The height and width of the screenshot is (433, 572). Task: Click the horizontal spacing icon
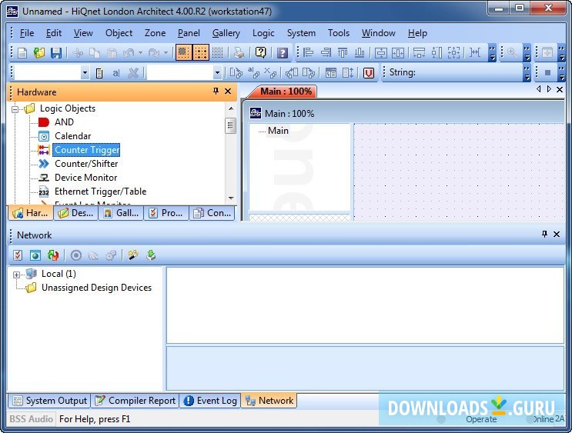coord(474,53)
